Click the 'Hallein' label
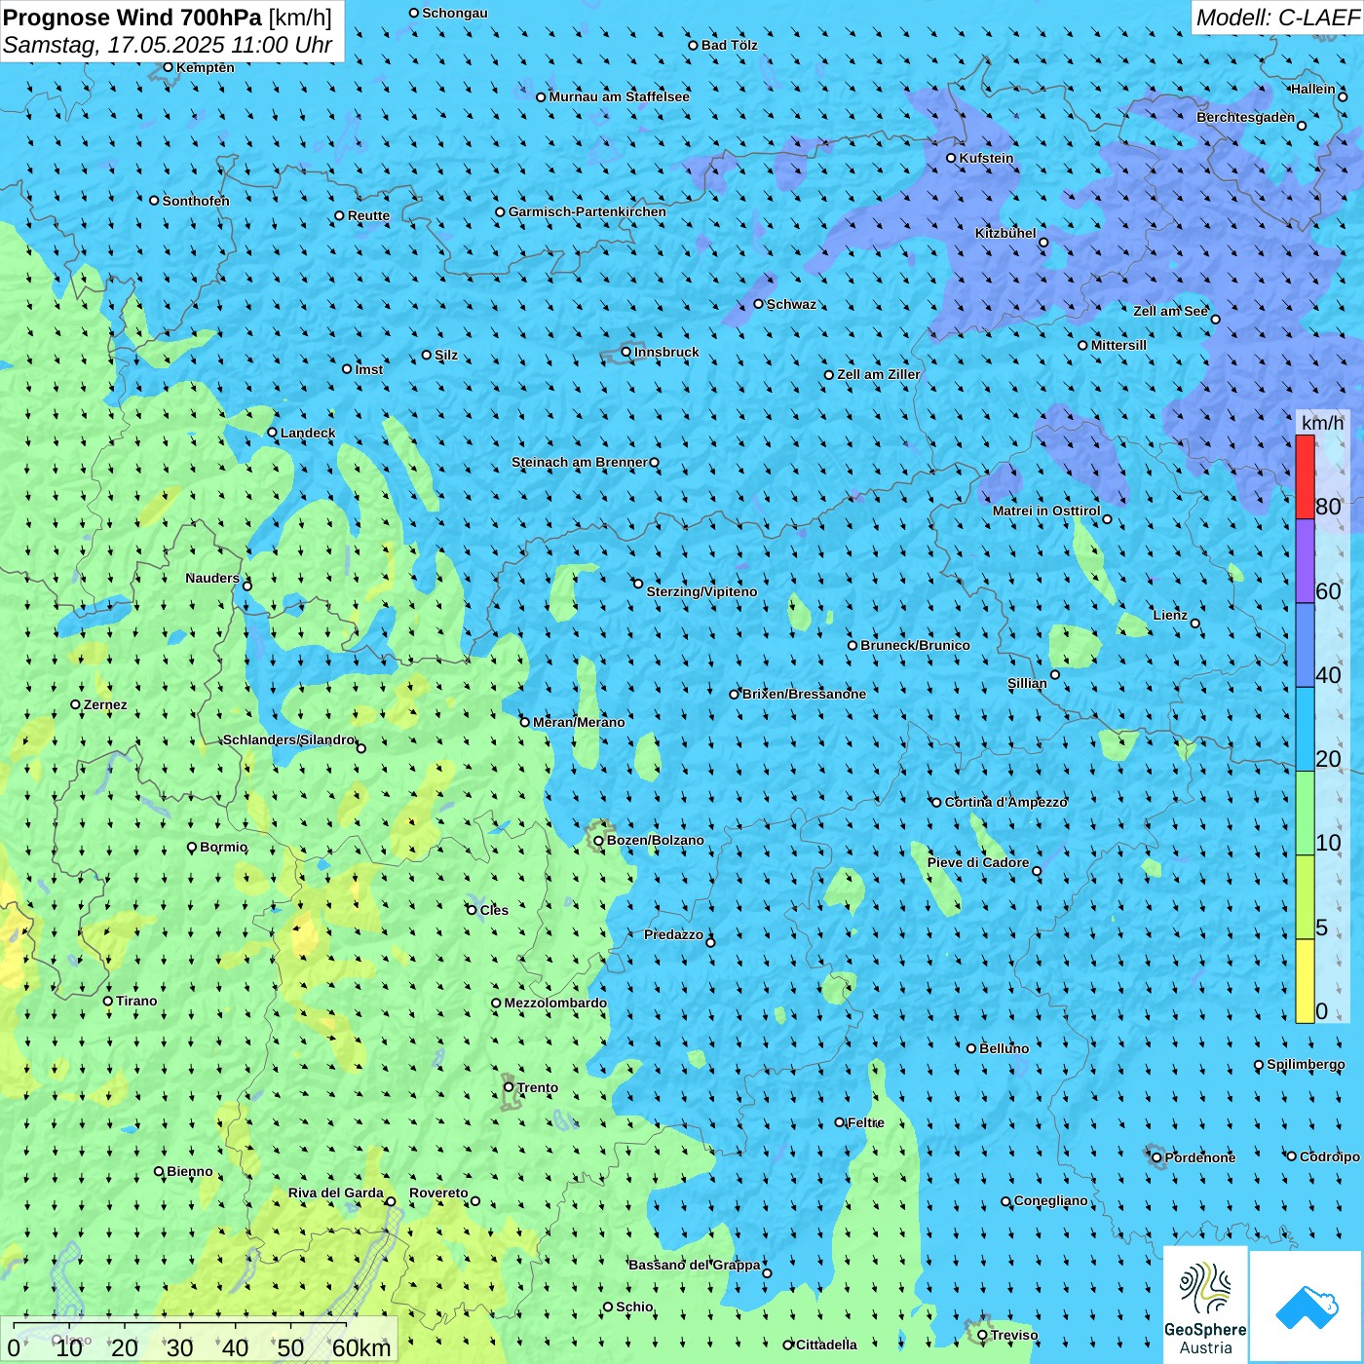The width and height of the screenshot is (1364, 1364). pyautogui.click(x=1313, y=89)
